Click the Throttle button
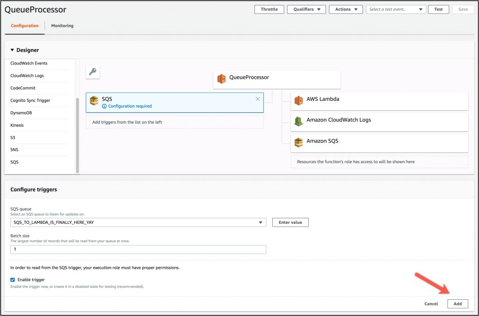Screen dimensions: 479x316 [269, 9]
